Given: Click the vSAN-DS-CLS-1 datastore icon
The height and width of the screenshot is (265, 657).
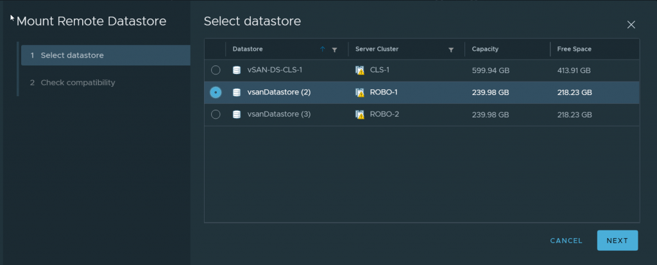Looking at the screenshot, I should [x=237, y=71].
